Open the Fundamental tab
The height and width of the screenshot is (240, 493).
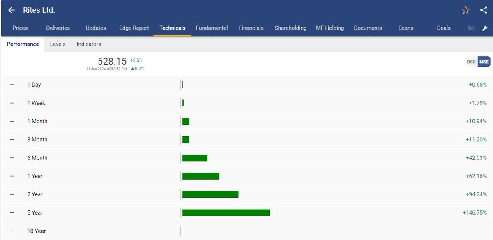(x=212, y=28)
